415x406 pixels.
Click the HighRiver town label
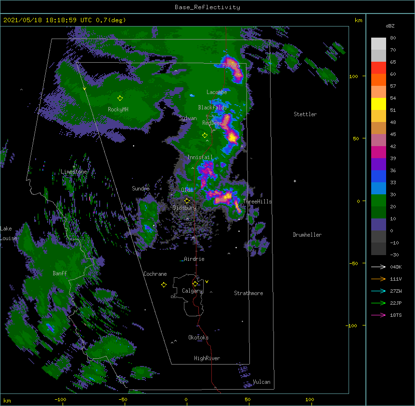[207, 358]
